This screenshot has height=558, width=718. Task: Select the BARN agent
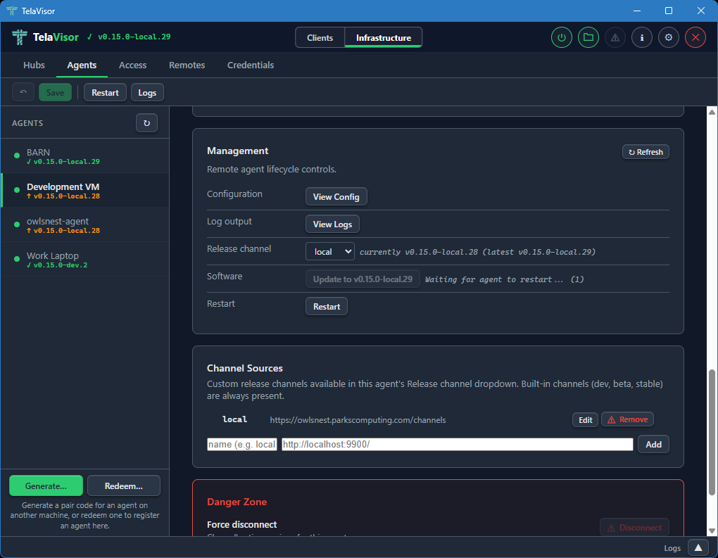(85, 156)
